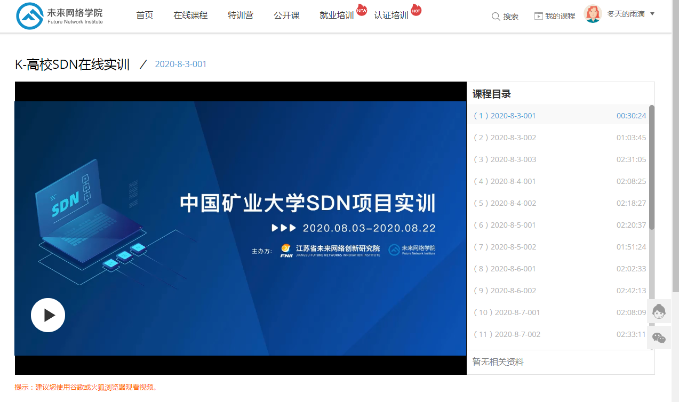Click duration 02:20:37
Screen dimensions: 679x402
click(x=631, y=225)
